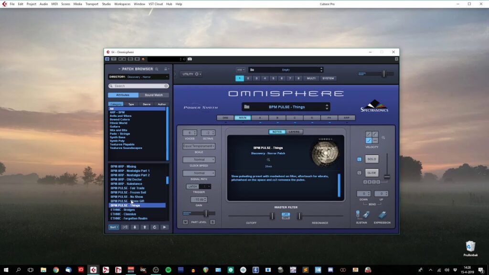Click the Windows Start button
Image resolution: width=489 pixels, height=275 pixels.
(6, 270)
